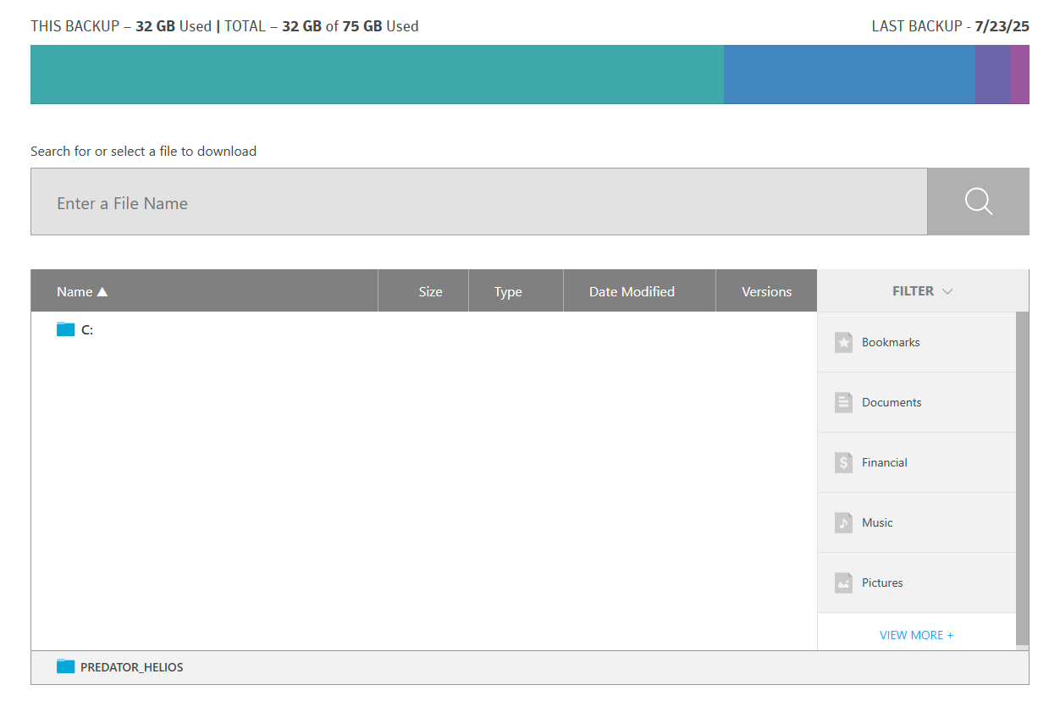Viewport: 1049px width, 707px height.
Task: Sort by Name column ascending arrow
Action: pyautogui.click(x=102, y=292)
